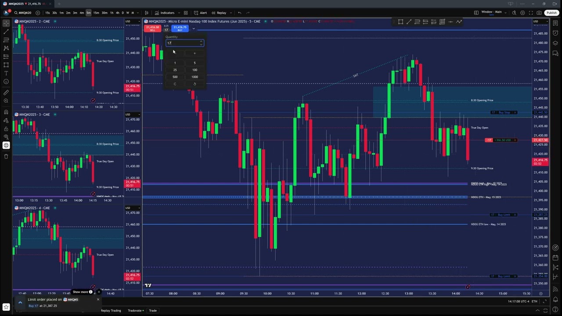The height and width of the screenshot is (316, 562).
Task: Enter fullscreen mode
Action: pos(531,13)
